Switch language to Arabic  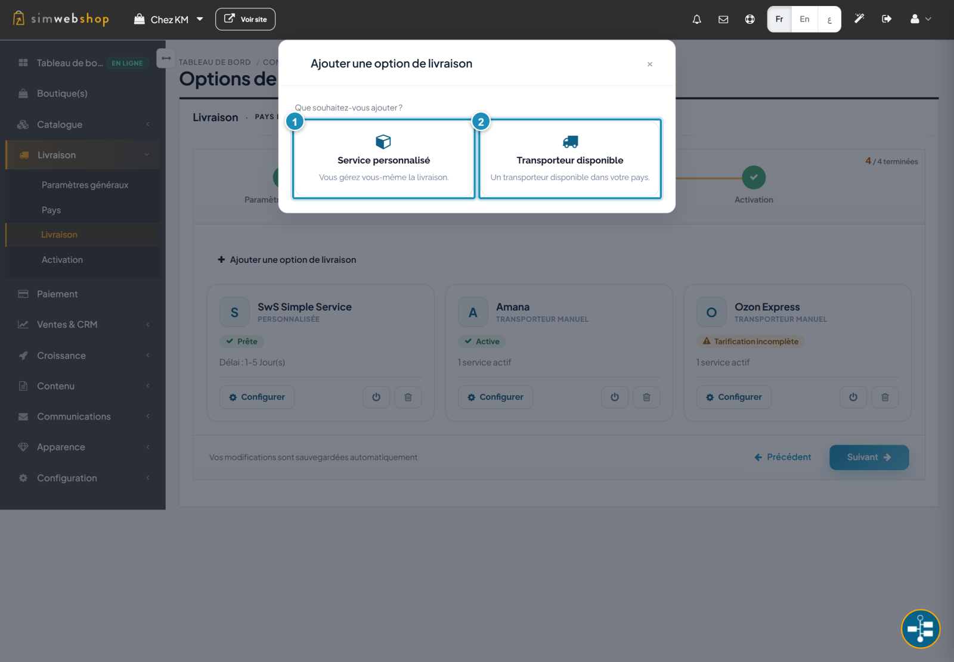pos(829,19)
